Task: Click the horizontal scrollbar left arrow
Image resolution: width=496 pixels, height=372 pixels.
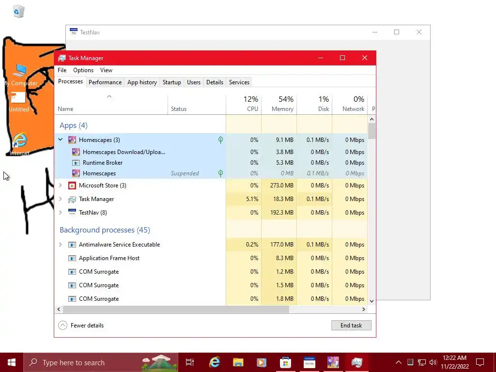Action: pyautogui.click(x=59, y=310)
